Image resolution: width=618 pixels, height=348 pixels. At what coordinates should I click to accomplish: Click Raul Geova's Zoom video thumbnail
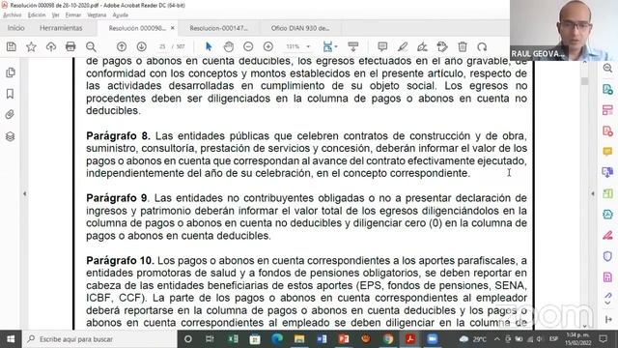564,30
